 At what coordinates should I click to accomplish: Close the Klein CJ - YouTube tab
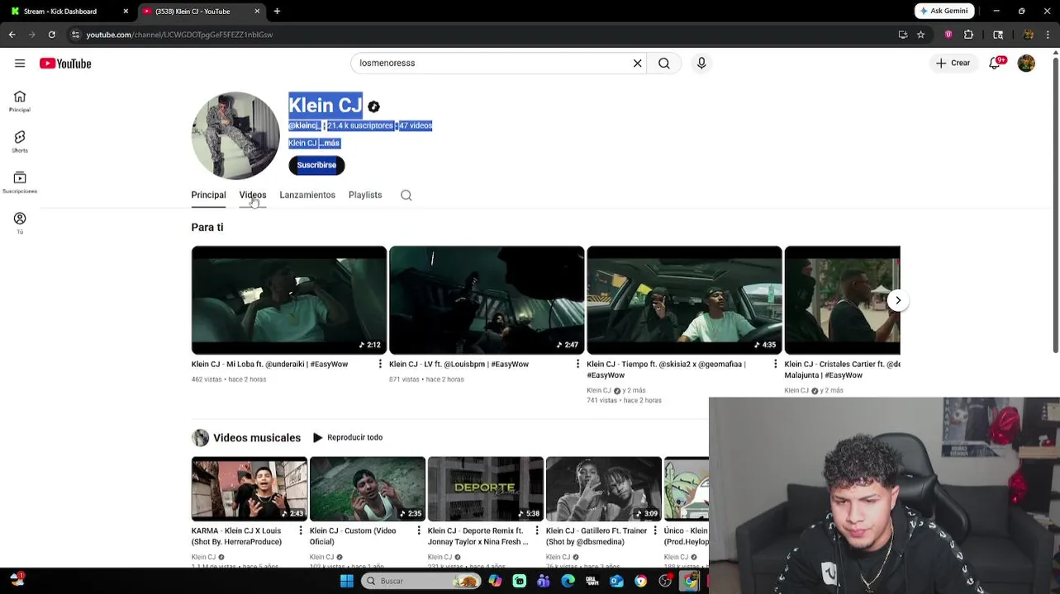pos(257,12)
